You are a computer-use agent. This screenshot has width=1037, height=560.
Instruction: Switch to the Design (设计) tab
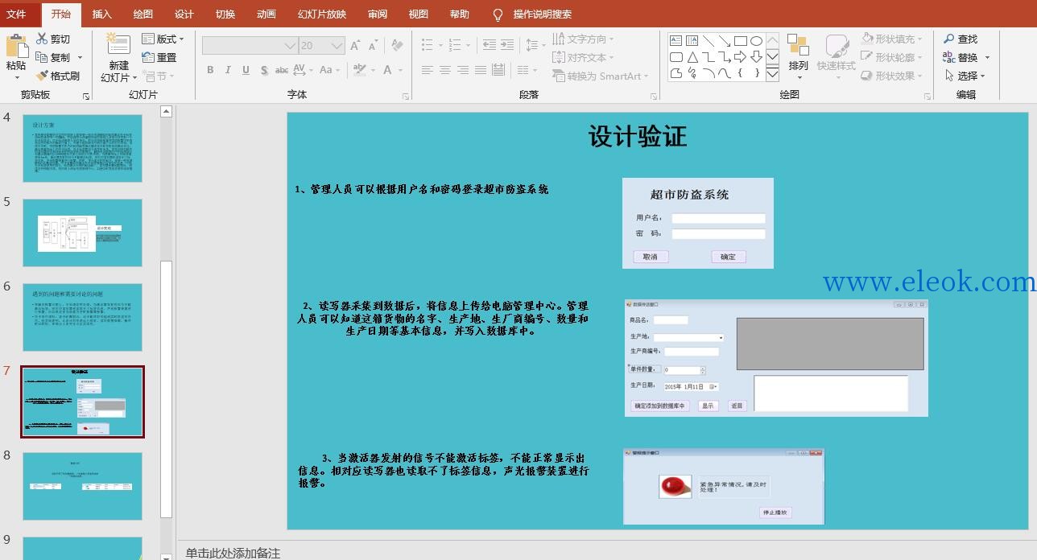click(184, 14)
